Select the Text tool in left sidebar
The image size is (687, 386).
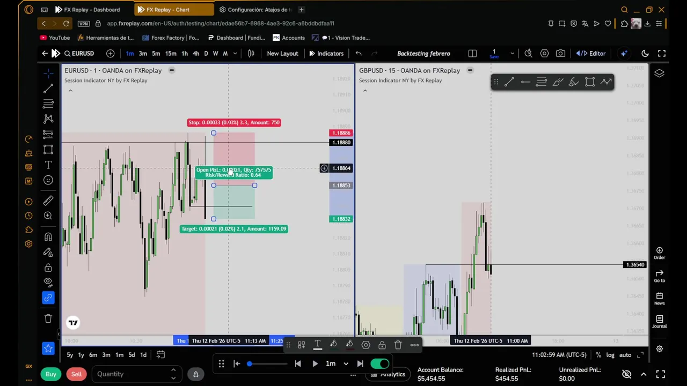tap(48, 165)
